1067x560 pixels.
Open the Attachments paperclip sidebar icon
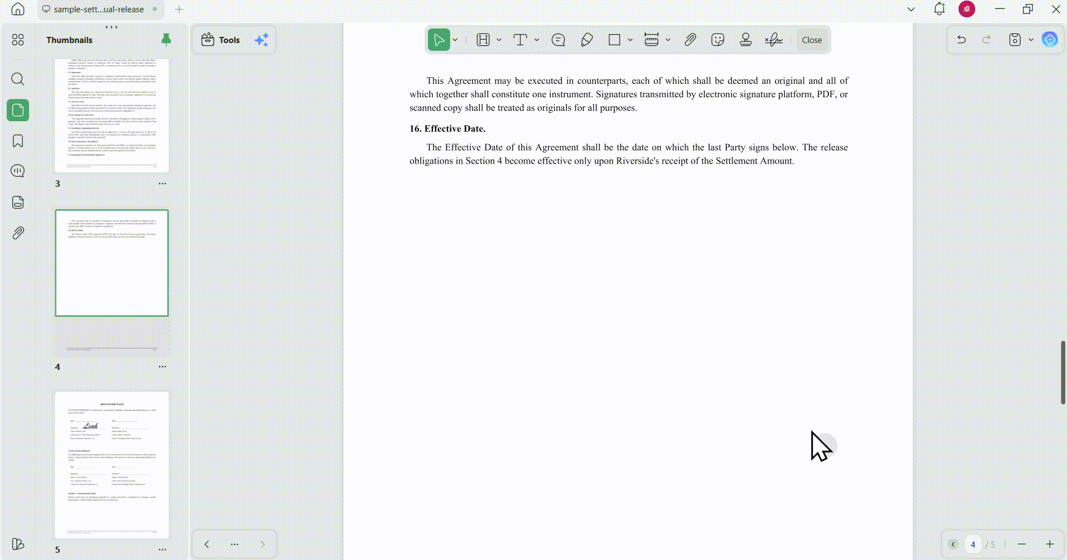[18, 233]
